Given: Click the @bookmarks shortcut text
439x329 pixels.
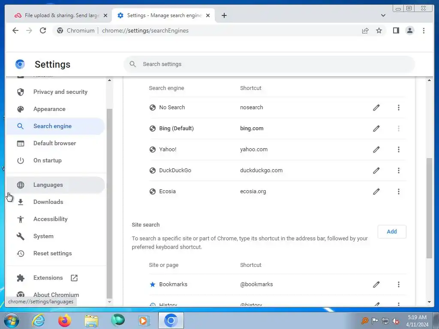Looking at the screenshot, I should coord(256,284).
